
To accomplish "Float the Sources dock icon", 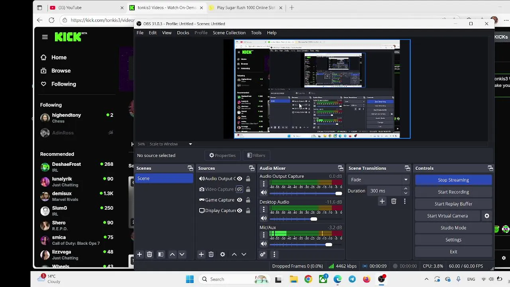I will click(x=251, y=168).
